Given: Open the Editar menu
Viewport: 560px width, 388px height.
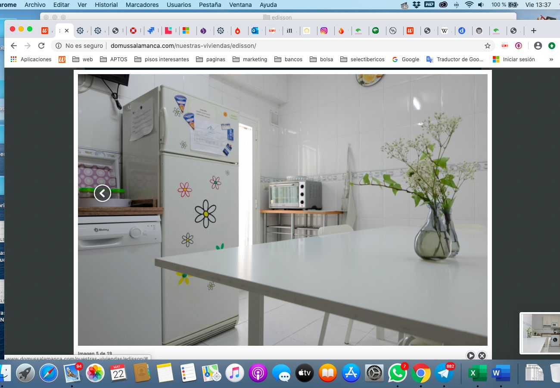Looking at the screenshot, I should click(x=62, y=5).
